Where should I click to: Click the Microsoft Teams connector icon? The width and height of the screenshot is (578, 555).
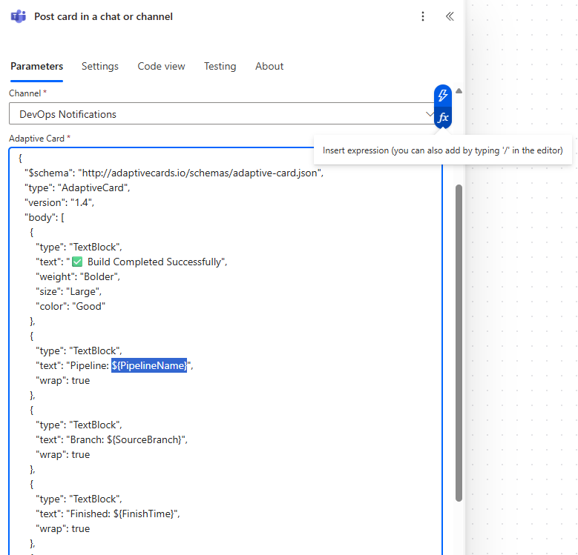[18, 16]
